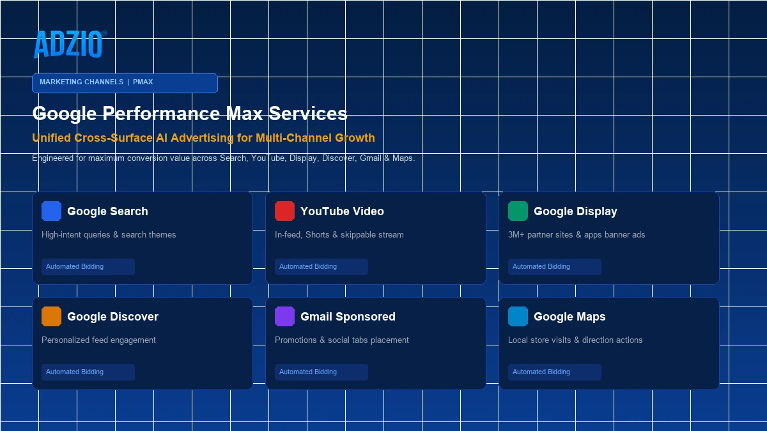
Task: Click Automated Bidding tag in Google Search card
Action: (88, 267)
